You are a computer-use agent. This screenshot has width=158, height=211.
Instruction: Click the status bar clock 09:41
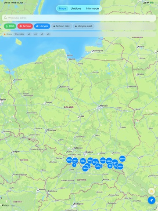pos(7,3)
